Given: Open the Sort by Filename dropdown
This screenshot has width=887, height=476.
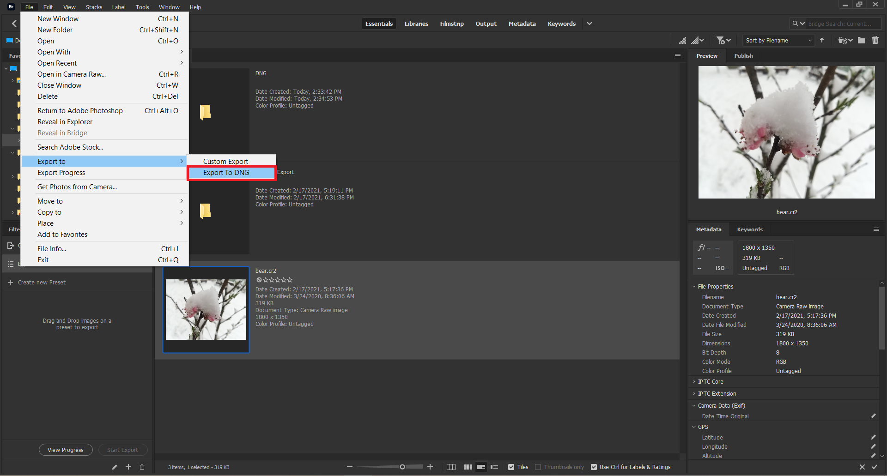Looking at the screenshot, I should pyautogui.click(x=778, y=41).
